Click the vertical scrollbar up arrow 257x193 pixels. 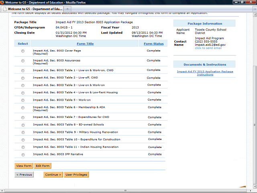pos(255,15)
